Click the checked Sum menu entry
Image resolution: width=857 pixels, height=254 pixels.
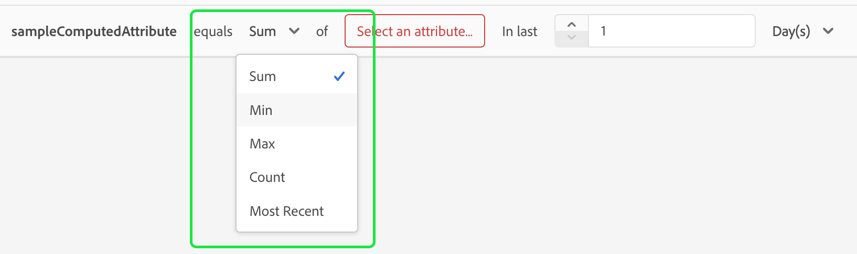(x=263, y=76)
